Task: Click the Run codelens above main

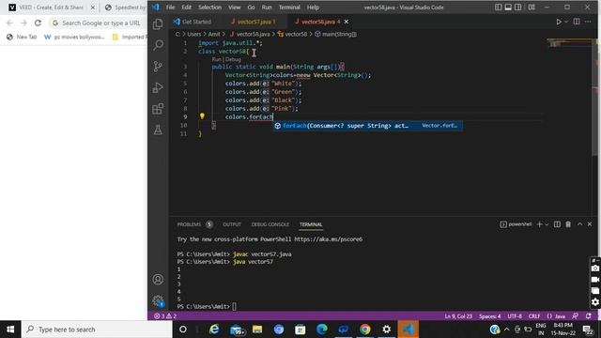Action: 216,59
